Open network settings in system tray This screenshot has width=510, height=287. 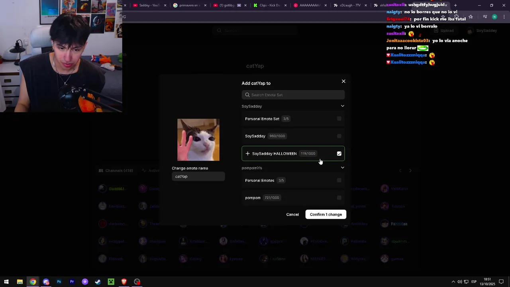point(466,282)
